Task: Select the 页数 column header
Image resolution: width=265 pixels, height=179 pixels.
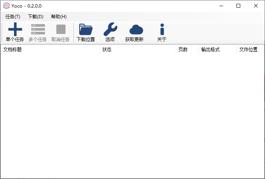Action: pos(187,50)
